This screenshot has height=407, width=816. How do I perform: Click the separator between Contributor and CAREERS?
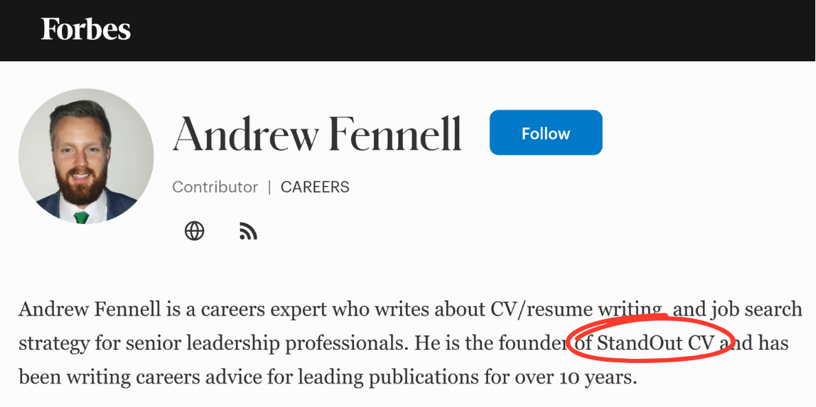coord(269,187)
